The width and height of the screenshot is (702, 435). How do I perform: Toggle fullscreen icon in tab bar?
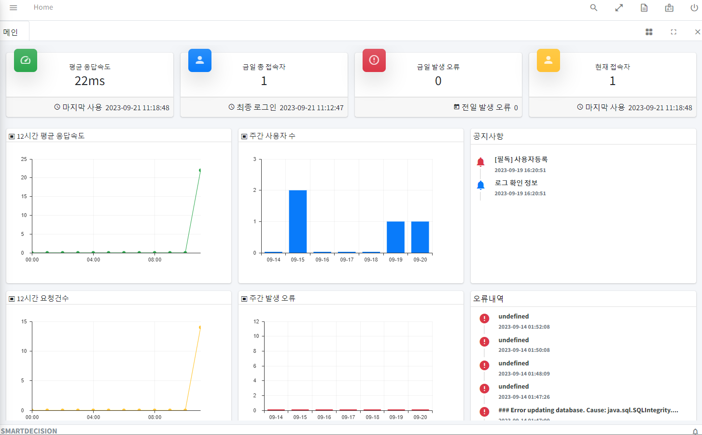point(674,32)
